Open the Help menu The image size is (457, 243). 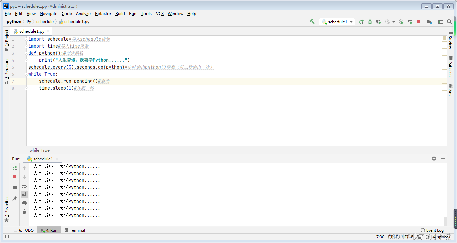192,14
